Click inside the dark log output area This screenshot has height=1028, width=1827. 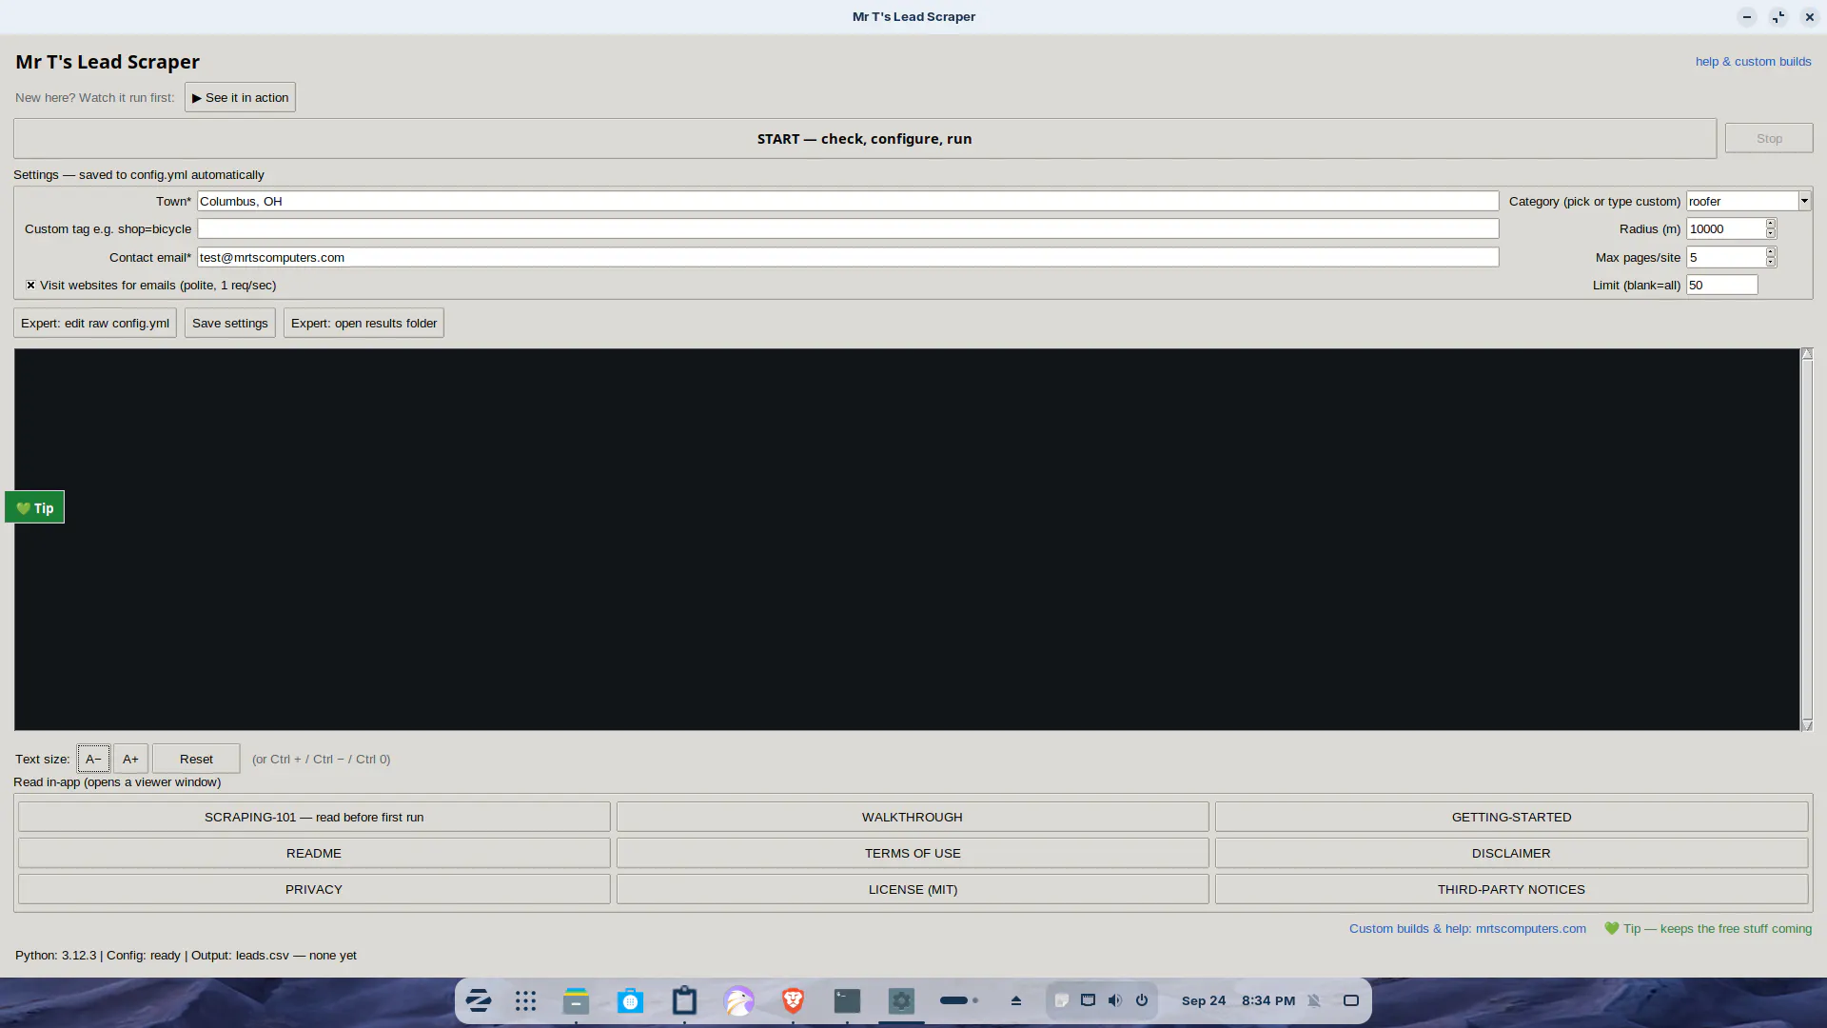[x=907, y=540]
